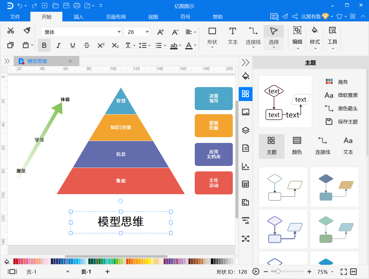Expand the font color dropdown arrow

pos(195,46)
